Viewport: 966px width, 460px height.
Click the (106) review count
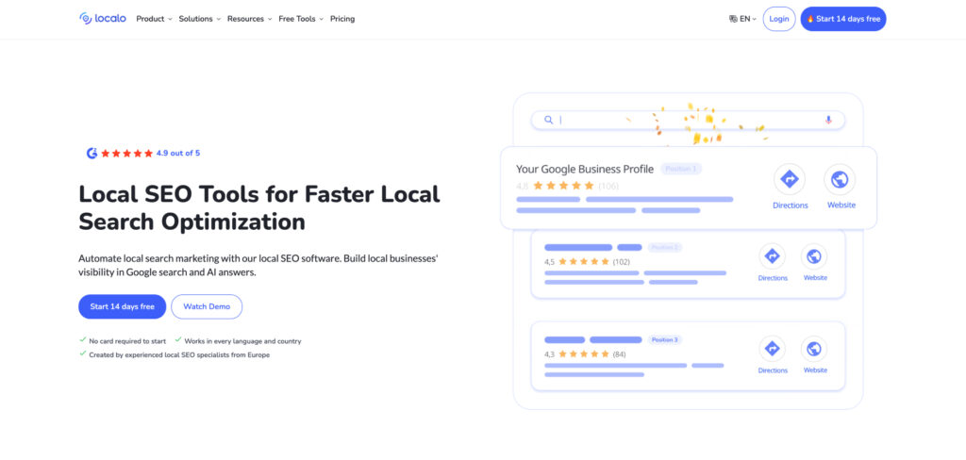click(608, 186)
